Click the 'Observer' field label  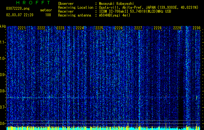[x=66, y=4]
